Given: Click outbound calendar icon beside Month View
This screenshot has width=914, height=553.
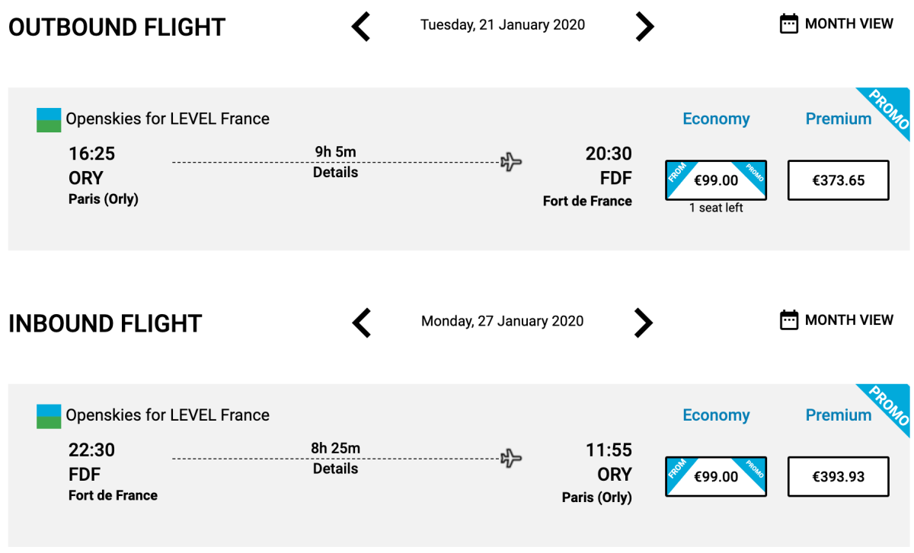Looking at the screenshot, I should (x=789, y=24).
